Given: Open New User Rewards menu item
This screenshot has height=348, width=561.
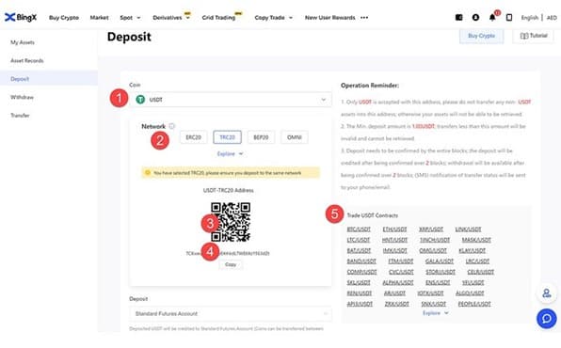Looking at the screenshot, I should (329, 18).
